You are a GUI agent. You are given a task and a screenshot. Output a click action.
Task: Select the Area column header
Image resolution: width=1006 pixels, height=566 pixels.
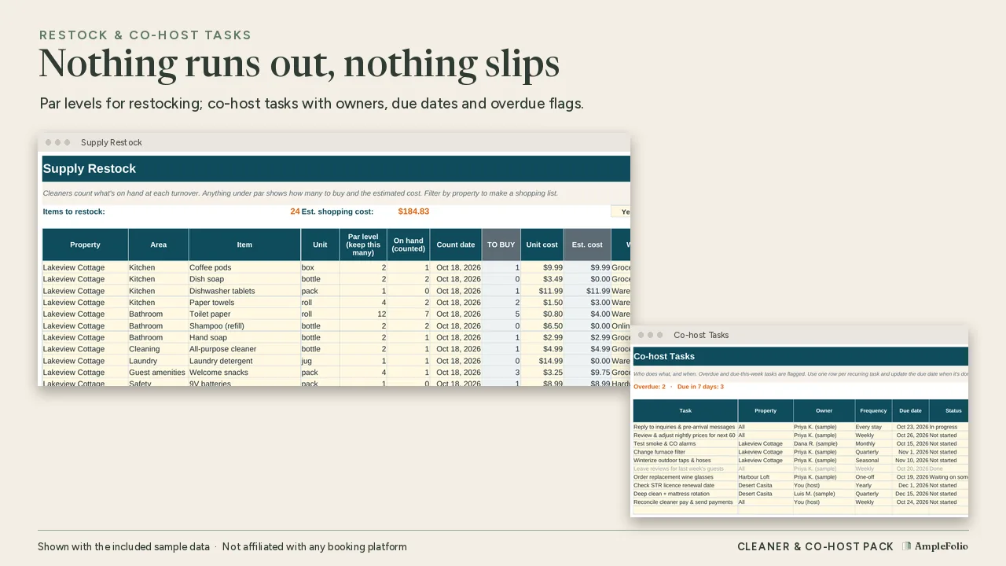click(x=159, y=244)
